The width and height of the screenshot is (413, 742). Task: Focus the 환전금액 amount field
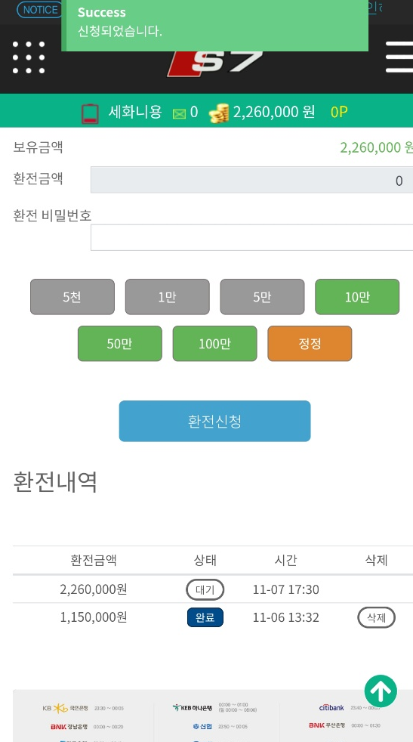pyautogui.click(x=251, y=180)
